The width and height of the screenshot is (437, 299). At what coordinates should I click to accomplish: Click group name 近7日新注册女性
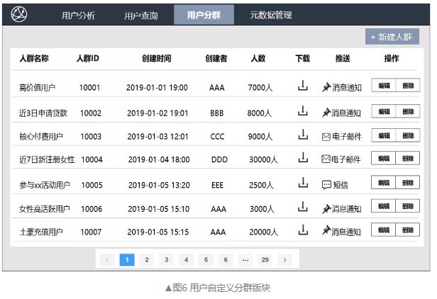tap(47, 159)
